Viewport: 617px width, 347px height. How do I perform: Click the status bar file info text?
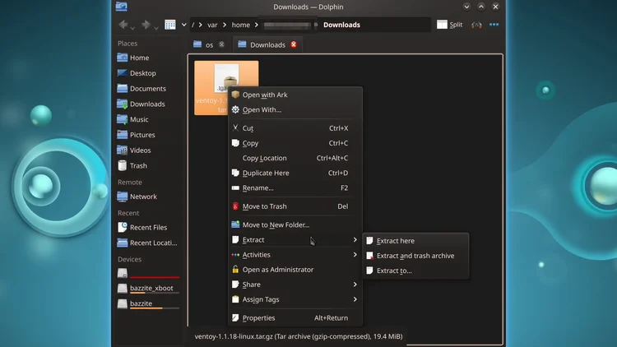(299, 336)
